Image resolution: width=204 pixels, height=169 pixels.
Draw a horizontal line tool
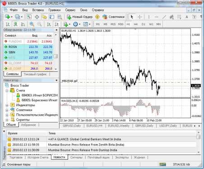157,17
